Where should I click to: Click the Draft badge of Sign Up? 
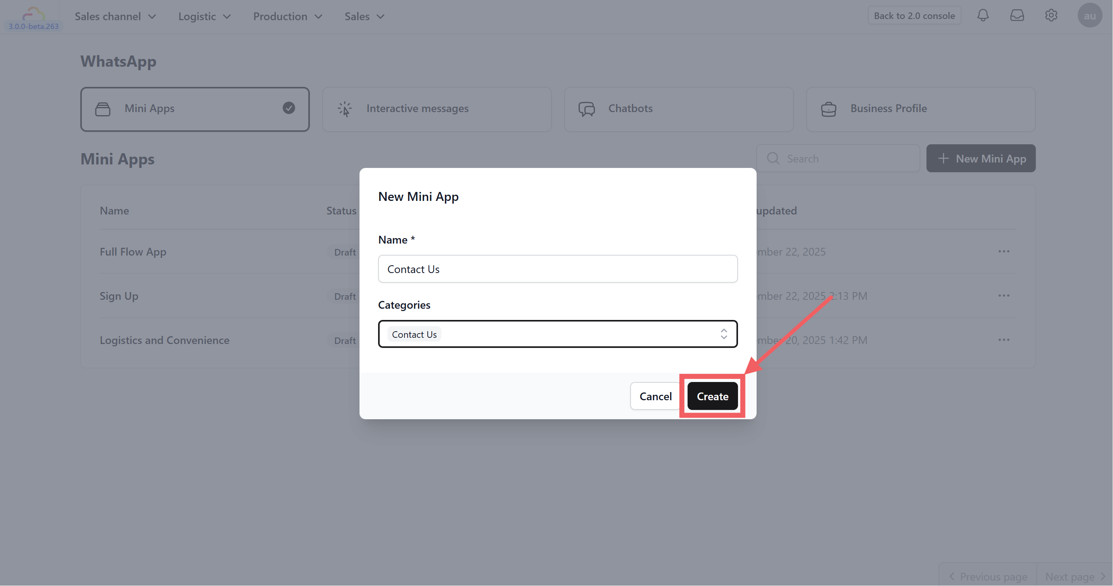[344, 296]
